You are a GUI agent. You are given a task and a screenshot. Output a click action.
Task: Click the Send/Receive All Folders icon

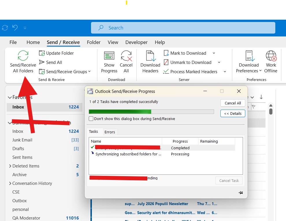point(23,56)
